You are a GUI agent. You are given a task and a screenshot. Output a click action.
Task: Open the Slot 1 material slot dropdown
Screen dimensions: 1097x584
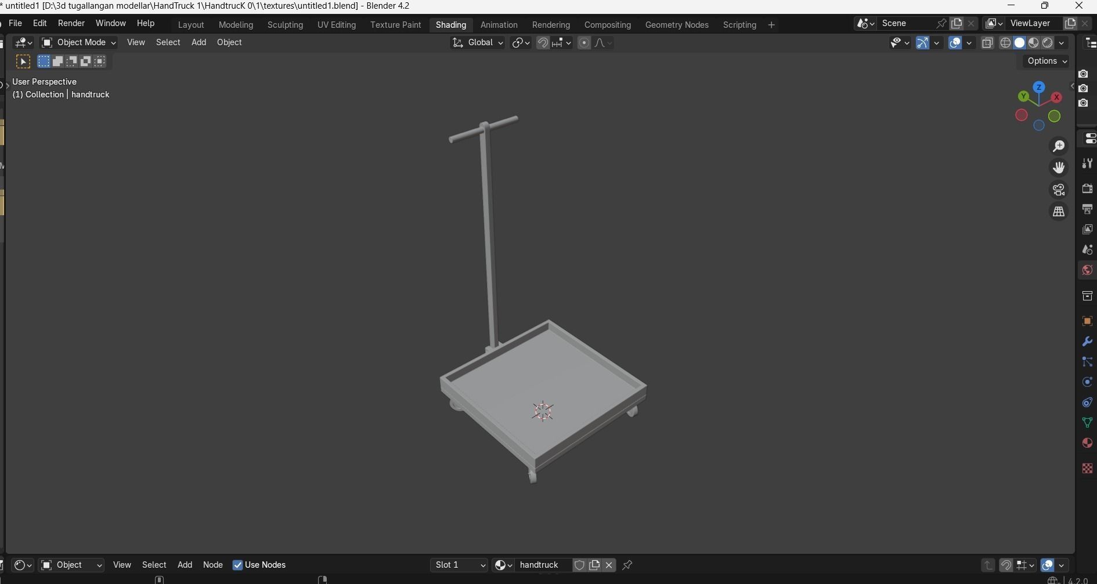(x=459, y=565)
